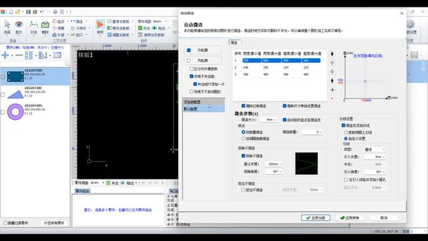Check the box beside the blue rectangle part
Image resolution: width=428 pixels, height=241 pixels.
3,77
